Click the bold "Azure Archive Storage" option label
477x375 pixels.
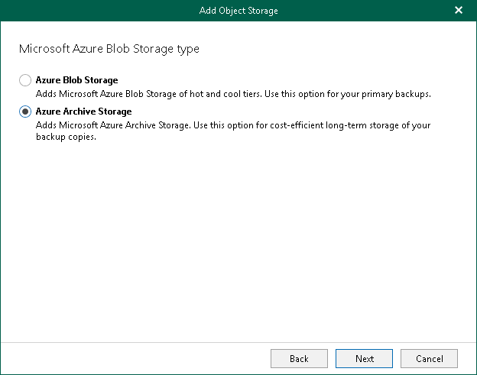pyautogui.click(x=83, y=112)
